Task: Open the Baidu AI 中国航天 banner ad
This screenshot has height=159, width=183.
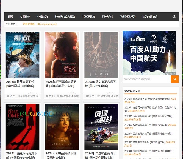Action: click(x=149, y=53)
